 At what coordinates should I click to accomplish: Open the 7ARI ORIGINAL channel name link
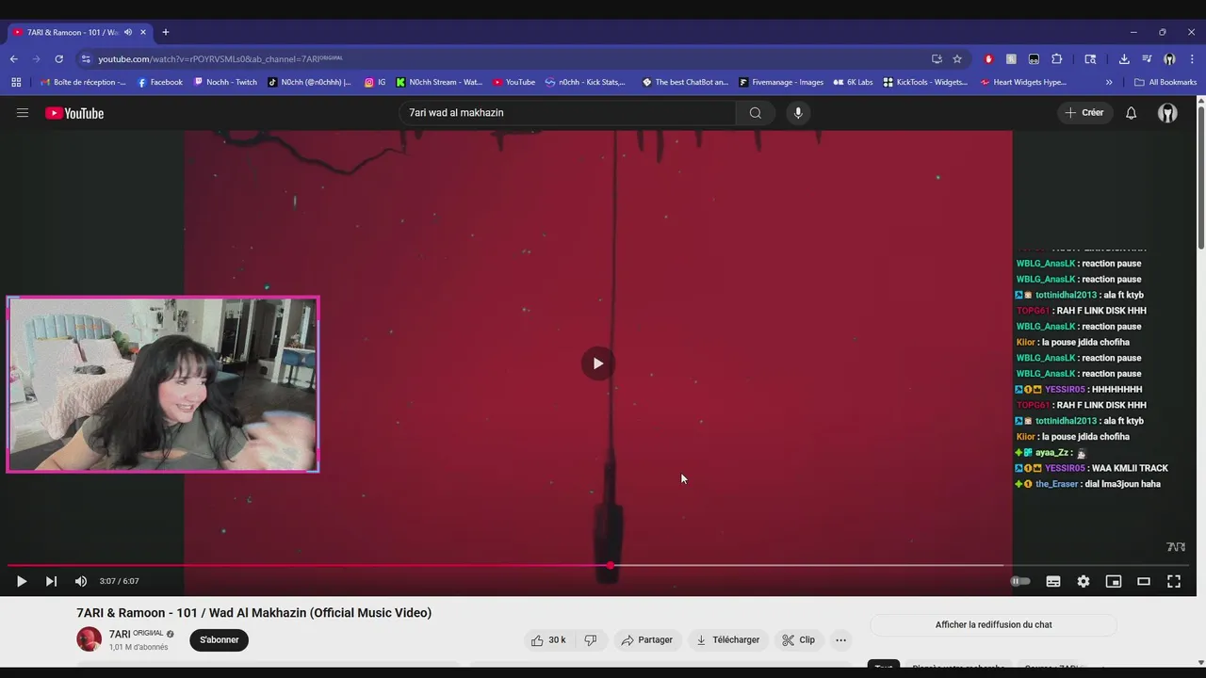pos(137,634)
